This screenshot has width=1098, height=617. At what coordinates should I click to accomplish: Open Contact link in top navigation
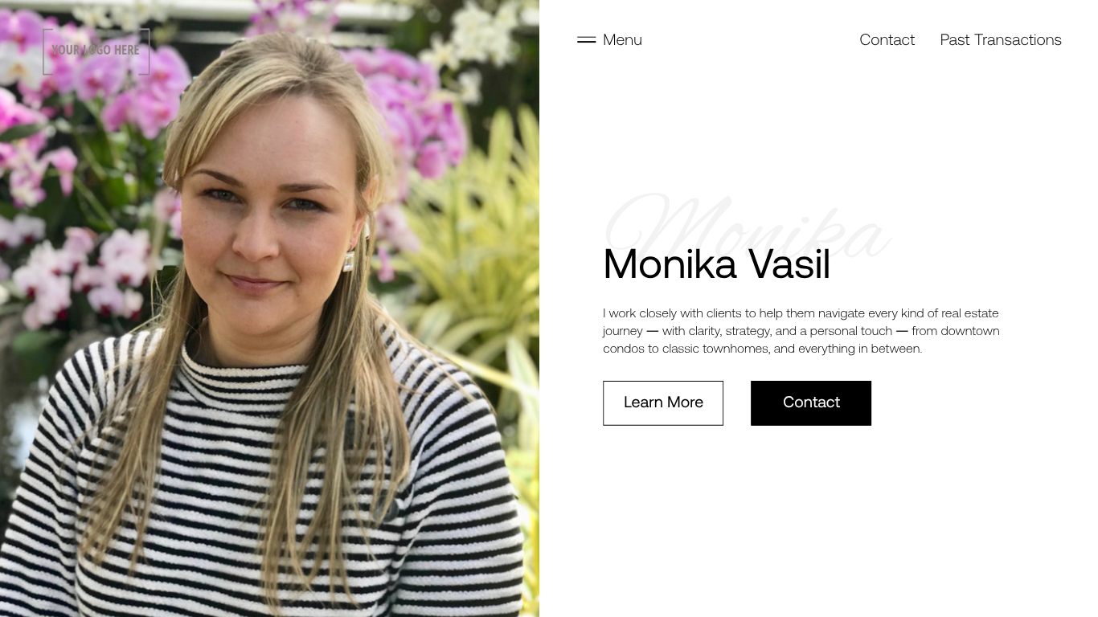click(x=887, y=39)
